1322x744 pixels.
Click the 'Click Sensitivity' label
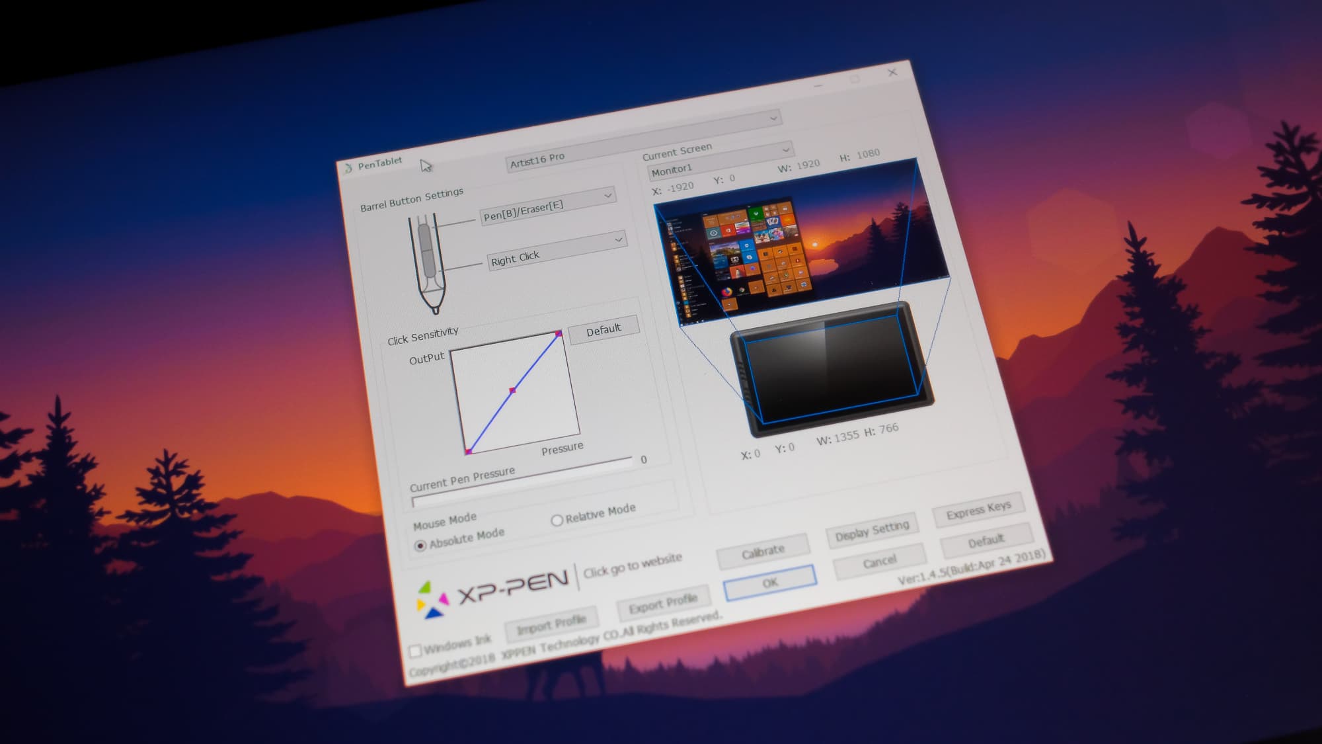click(x=423, y=336)
